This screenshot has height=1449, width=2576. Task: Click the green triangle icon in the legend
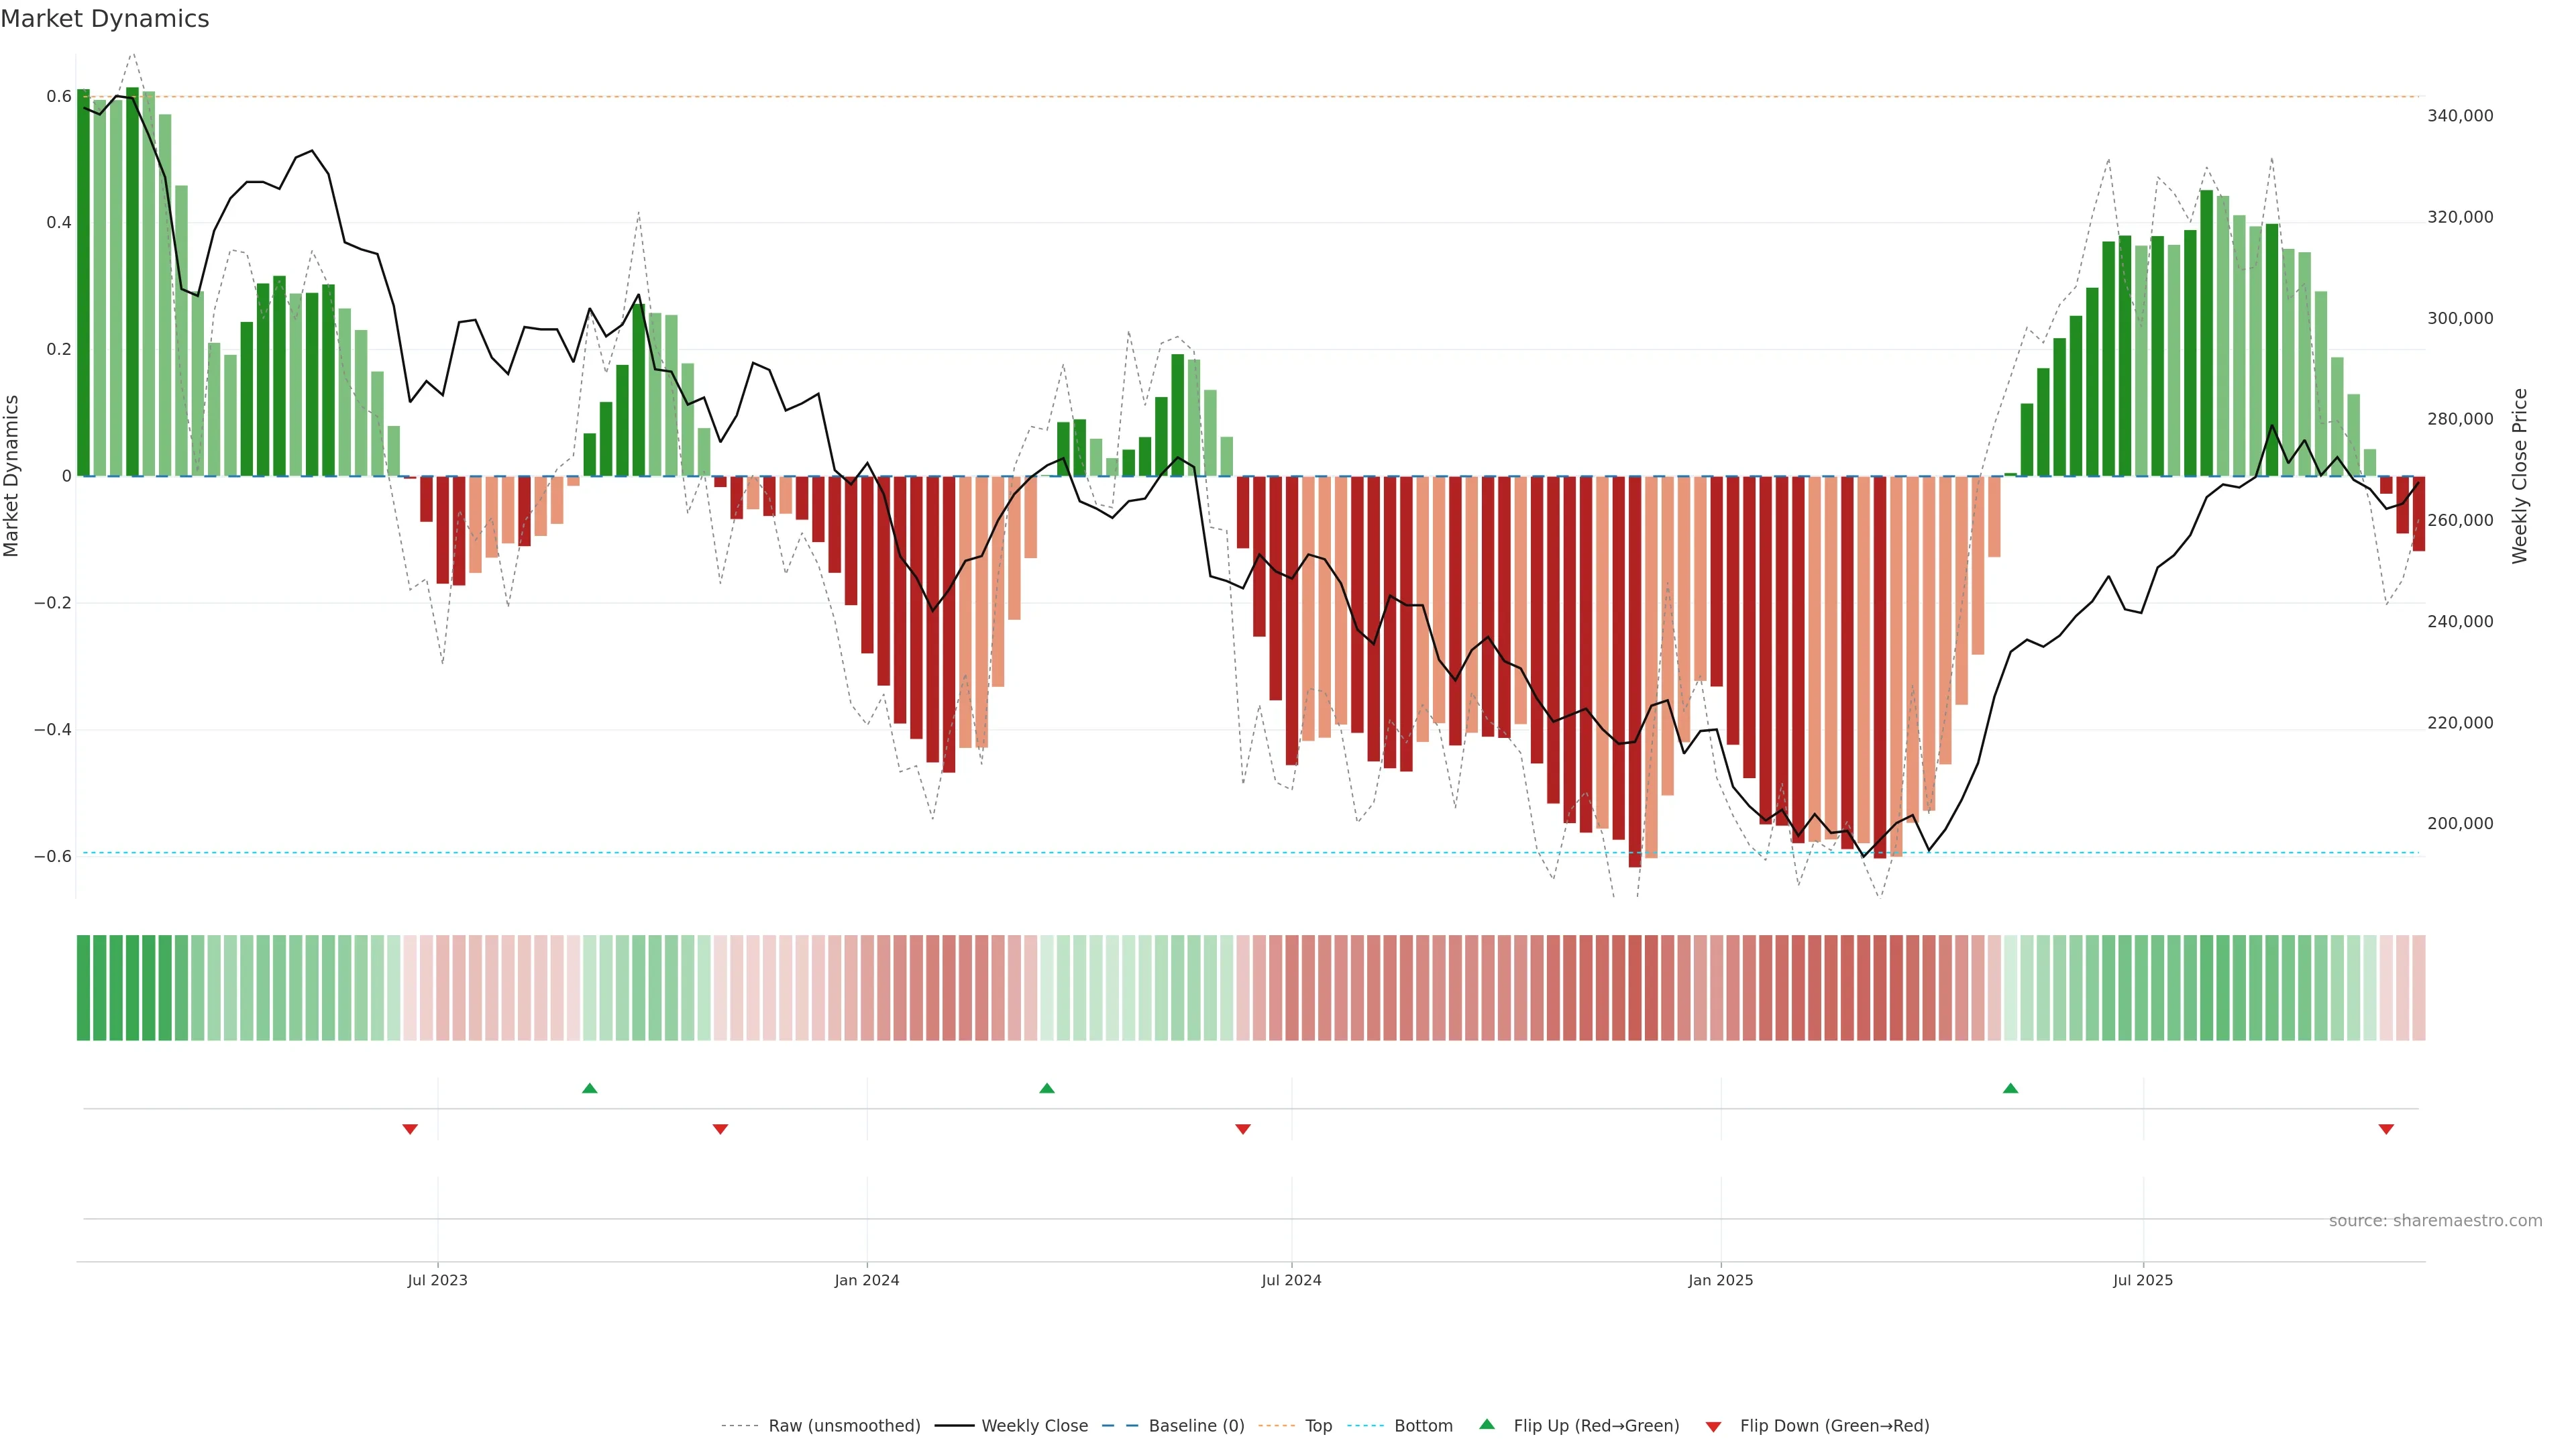[x=1487, y=1424]
